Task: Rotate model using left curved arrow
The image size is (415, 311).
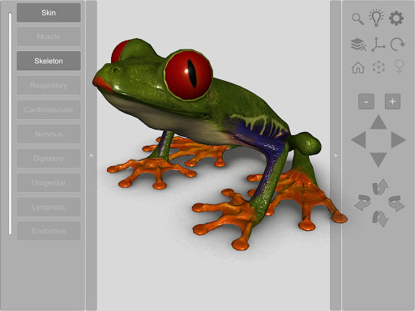Action: (x=362, y=202)
